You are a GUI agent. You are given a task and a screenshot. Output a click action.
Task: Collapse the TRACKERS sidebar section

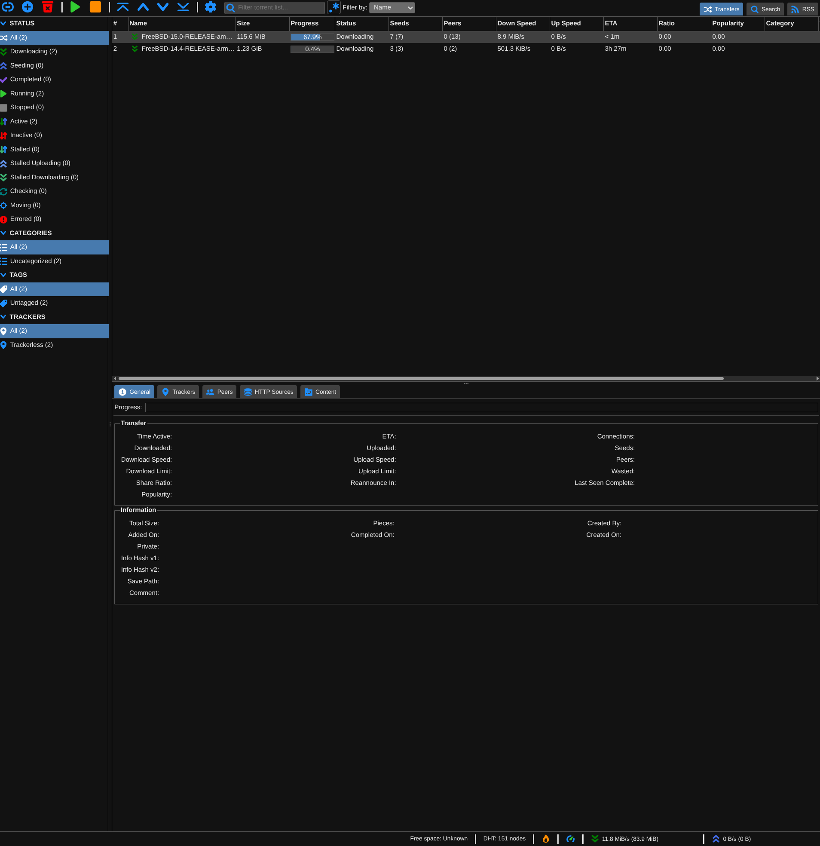27,317
